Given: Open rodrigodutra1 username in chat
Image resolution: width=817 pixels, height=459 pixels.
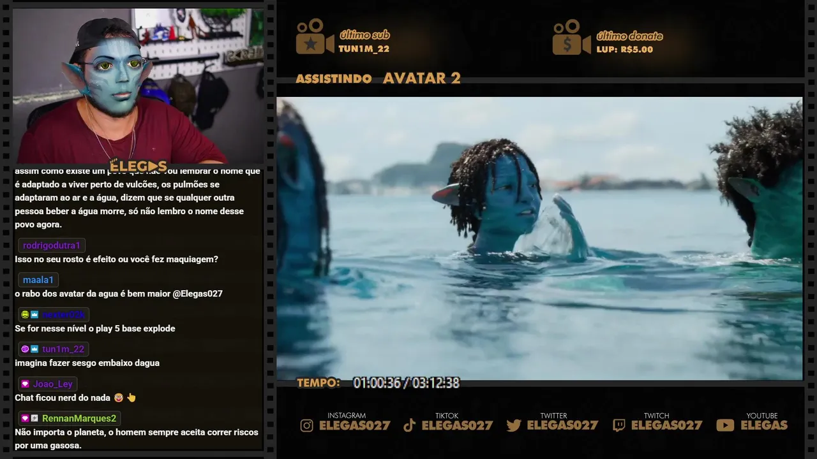Looking at the screenshot, I should [x=52, y=245].
